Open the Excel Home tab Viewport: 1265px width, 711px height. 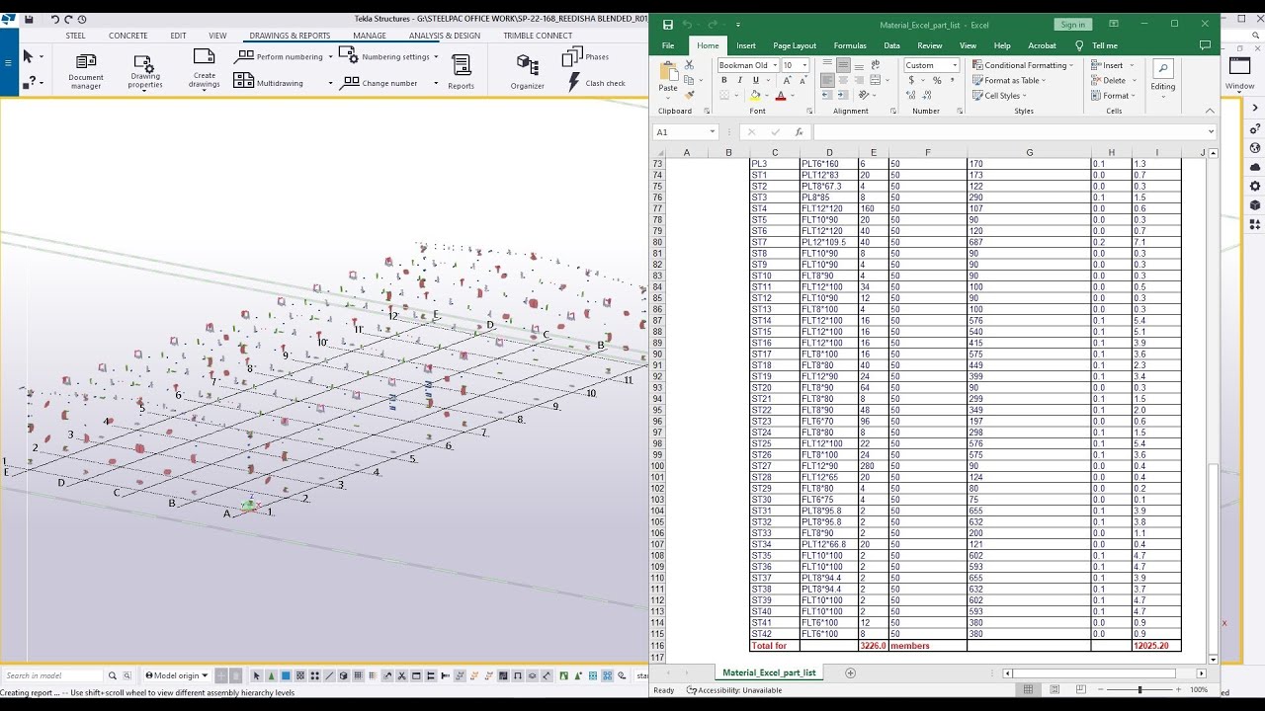(708, 45)
